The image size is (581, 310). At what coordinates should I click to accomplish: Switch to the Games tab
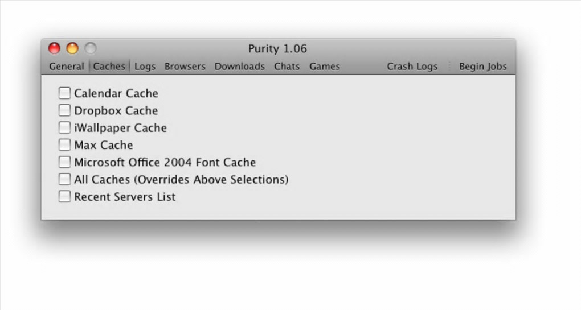(324, 67)
